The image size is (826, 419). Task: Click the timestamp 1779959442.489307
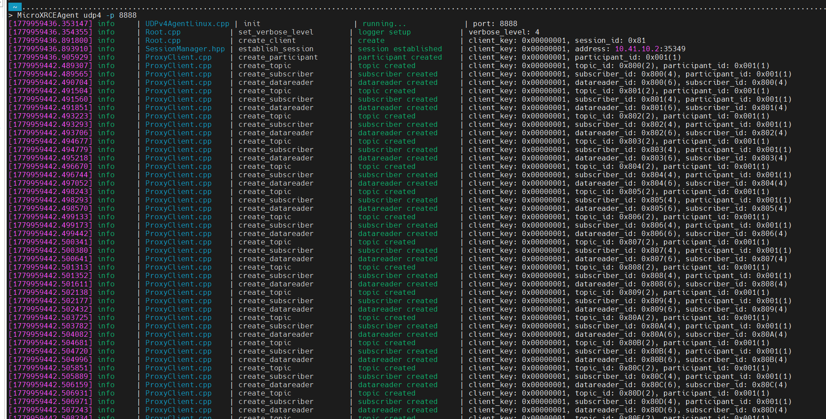pyautogui.click(x=50, y=65)
